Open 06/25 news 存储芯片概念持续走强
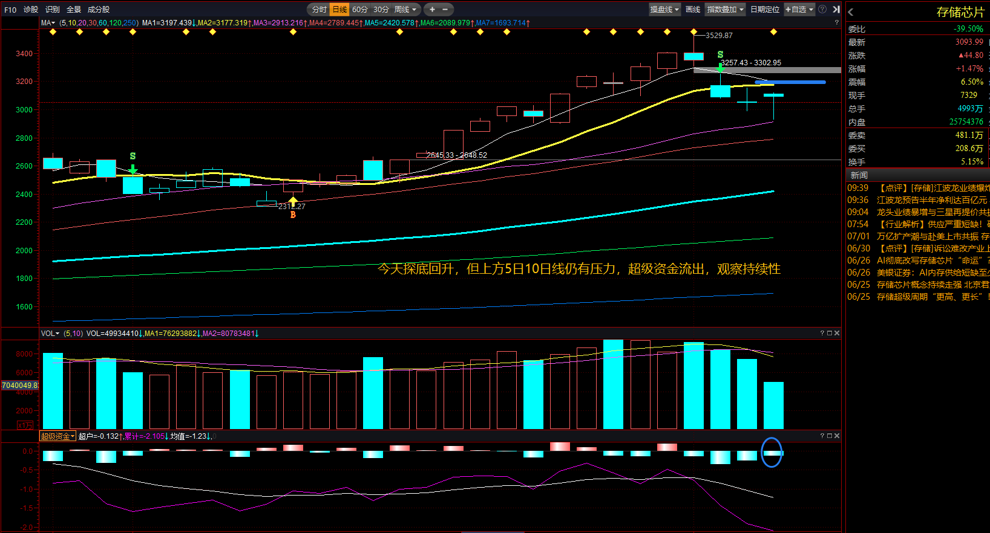This screenshot has width=990, height=533. (x=918, y=285)
